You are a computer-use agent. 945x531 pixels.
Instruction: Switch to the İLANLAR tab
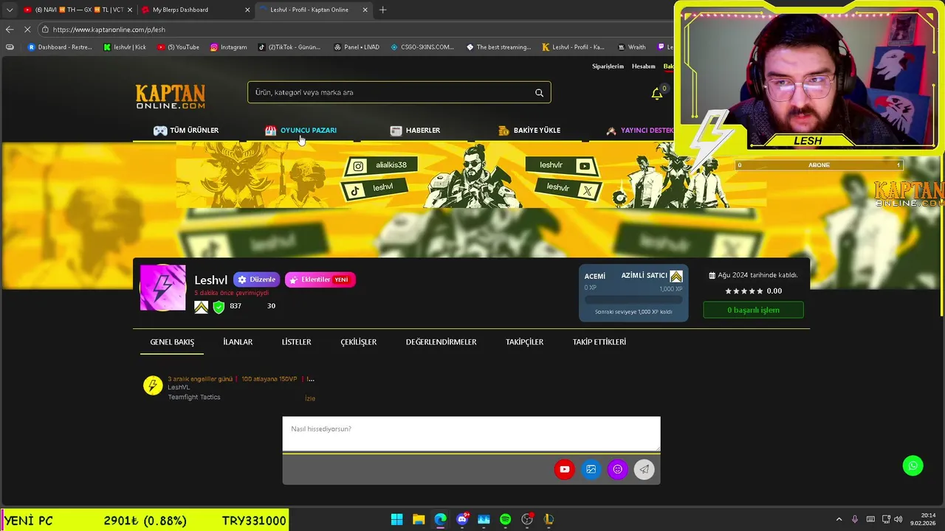coord(238,342)
